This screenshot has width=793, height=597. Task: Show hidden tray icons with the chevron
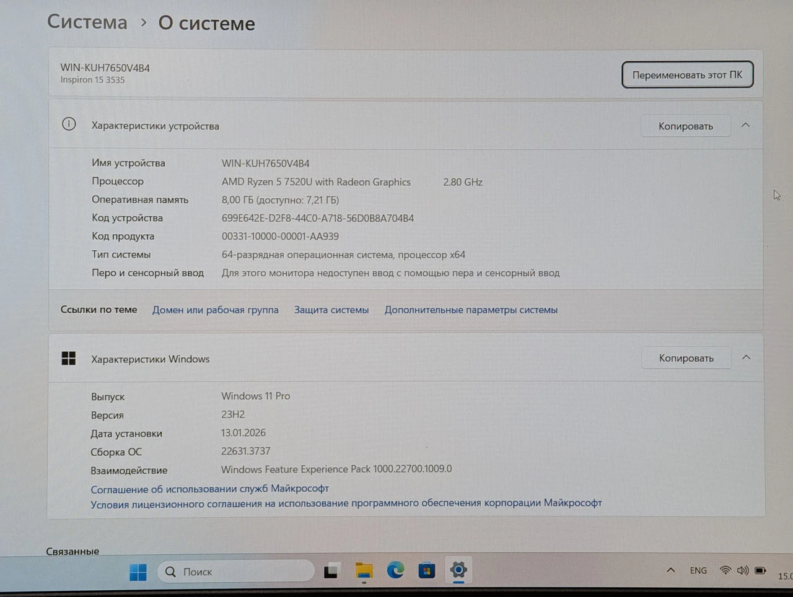(x=670, y=570)
